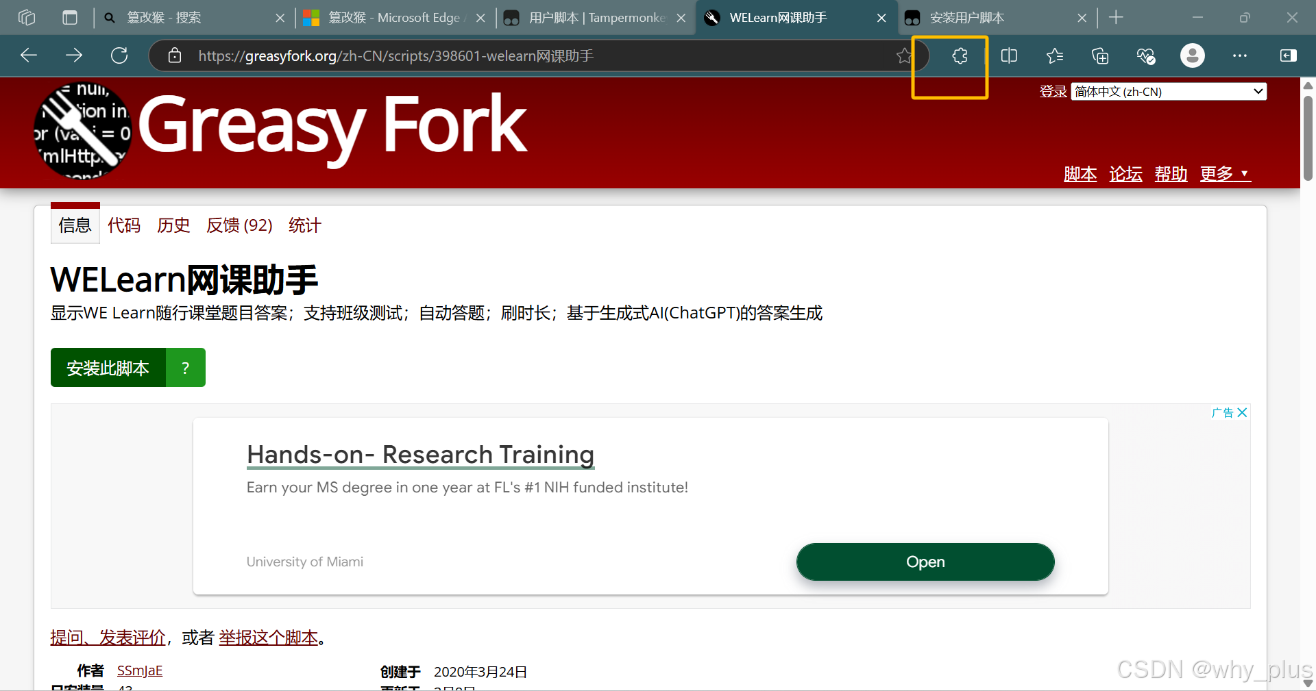Screen dimensions: 1316x691
Task: Open the 反馈 (92) tab
Action: (x=239, y=225)
